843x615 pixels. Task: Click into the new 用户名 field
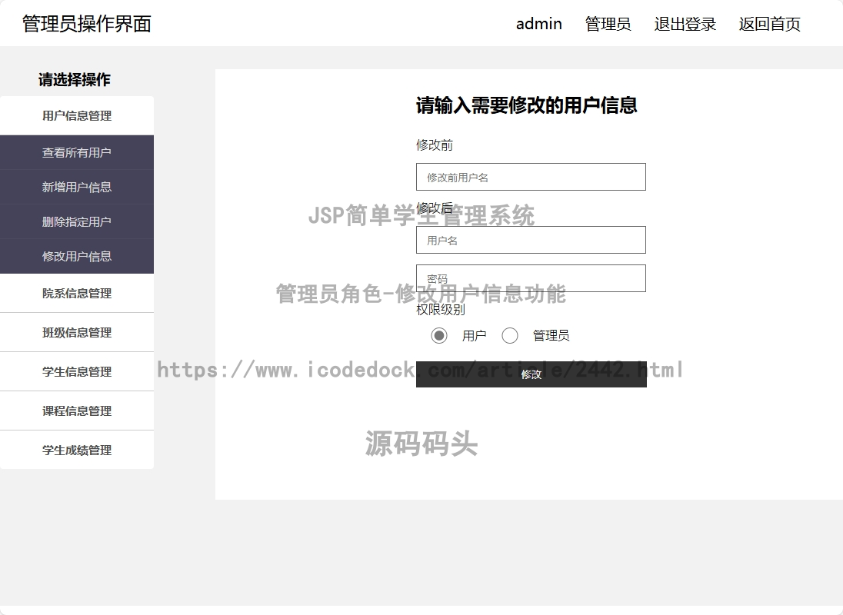531,240
